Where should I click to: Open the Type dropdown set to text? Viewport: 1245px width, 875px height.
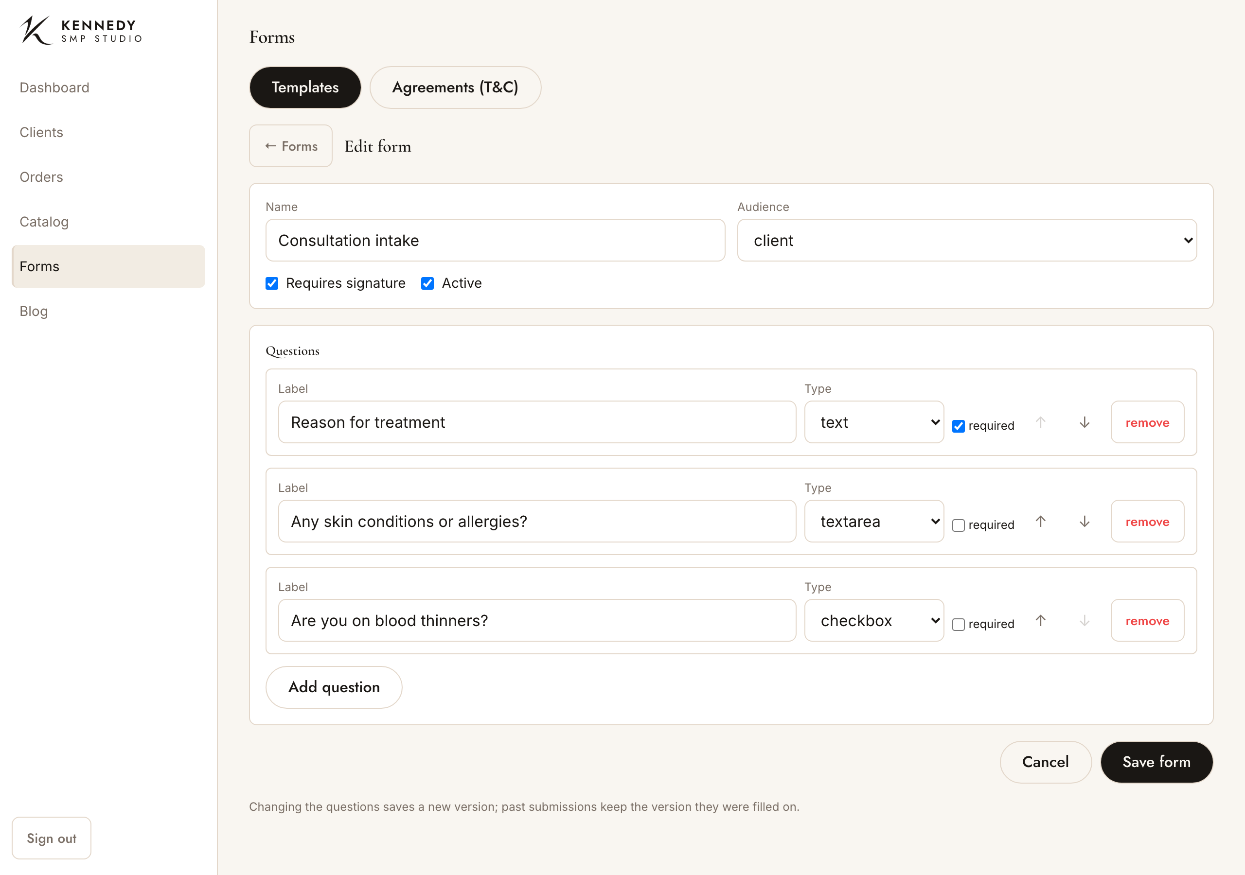click(x=874, y=422)
